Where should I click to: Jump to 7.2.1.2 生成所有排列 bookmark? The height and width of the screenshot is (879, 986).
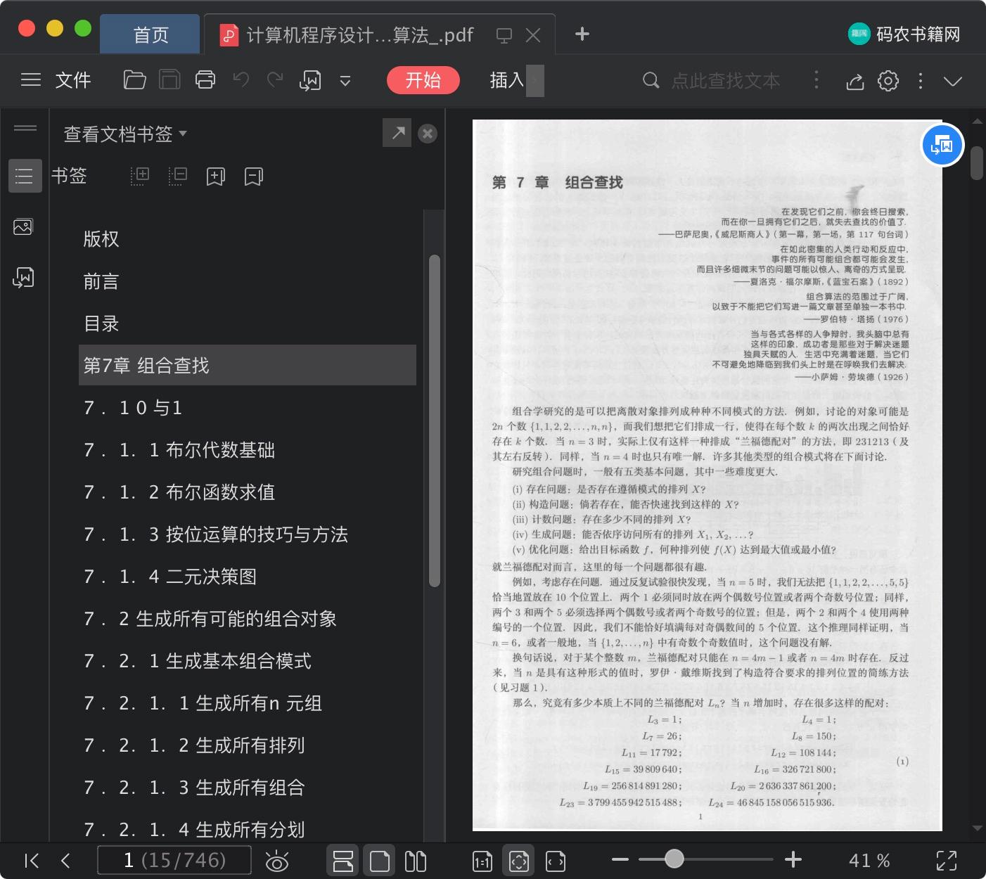[194, 745]
